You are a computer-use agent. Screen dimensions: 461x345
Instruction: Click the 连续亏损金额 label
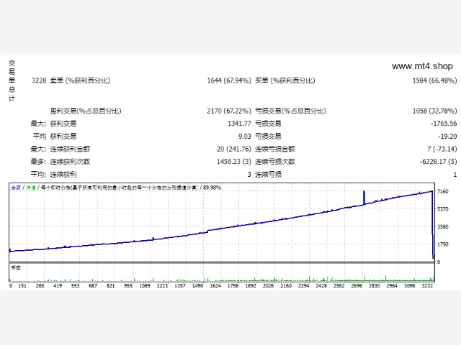click(275, 149)
